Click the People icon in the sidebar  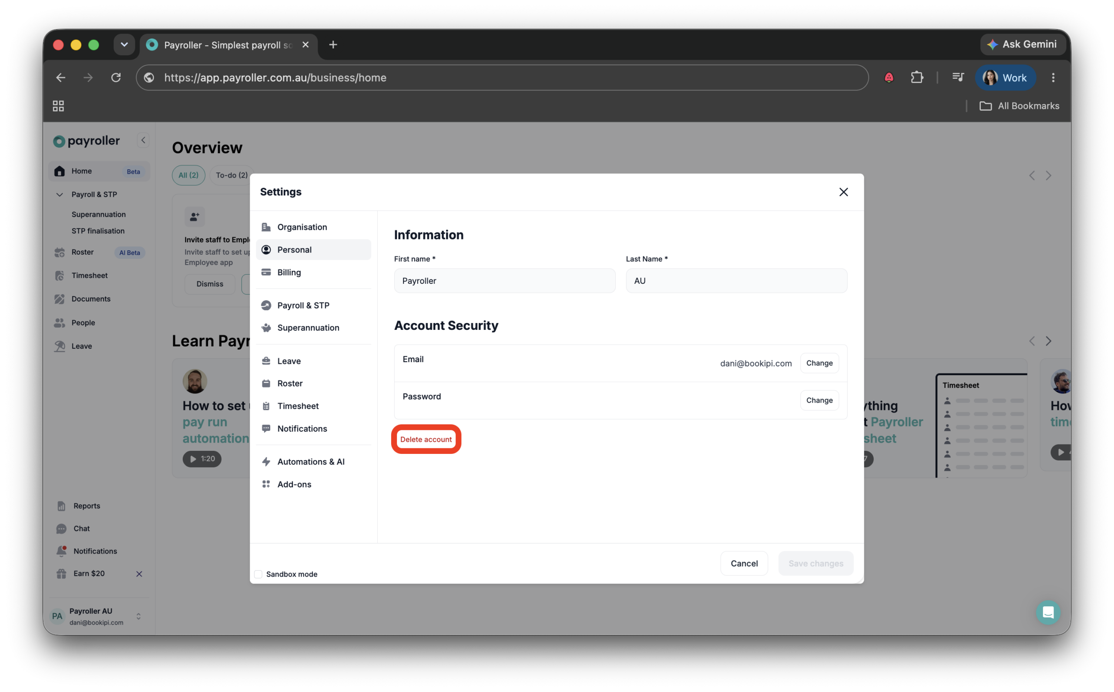(x=60, y=322)
